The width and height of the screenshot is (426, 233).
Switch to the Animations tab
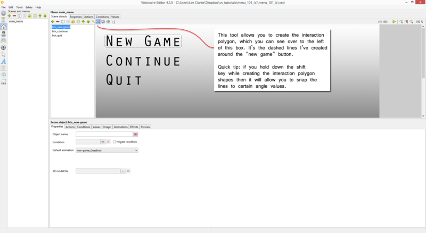[121, 127]
